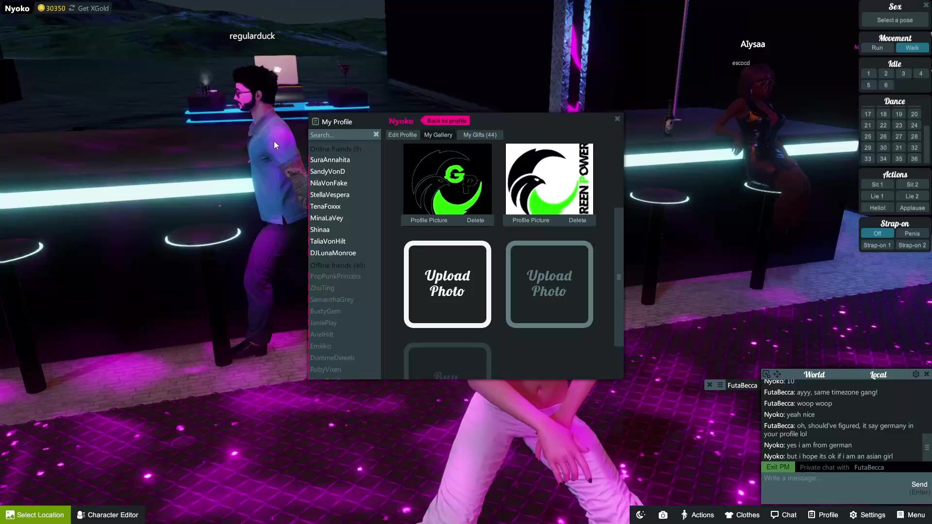Set strap-on toggle to Off

pos(877,233)
